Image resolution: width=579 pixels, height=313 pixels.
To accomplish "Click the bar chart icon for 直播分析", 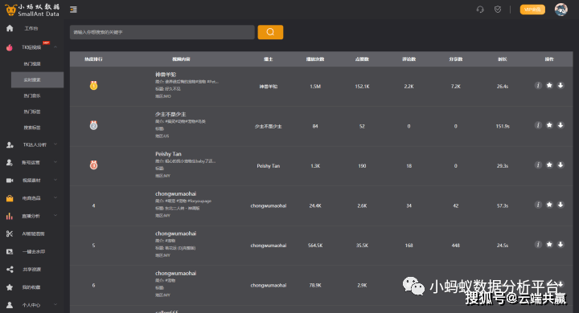I will pos(10,216).
